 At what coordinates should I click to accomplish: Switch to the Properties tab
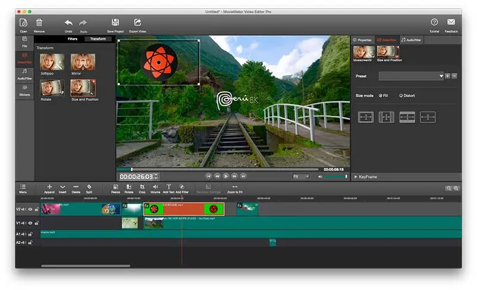(363, 40)
